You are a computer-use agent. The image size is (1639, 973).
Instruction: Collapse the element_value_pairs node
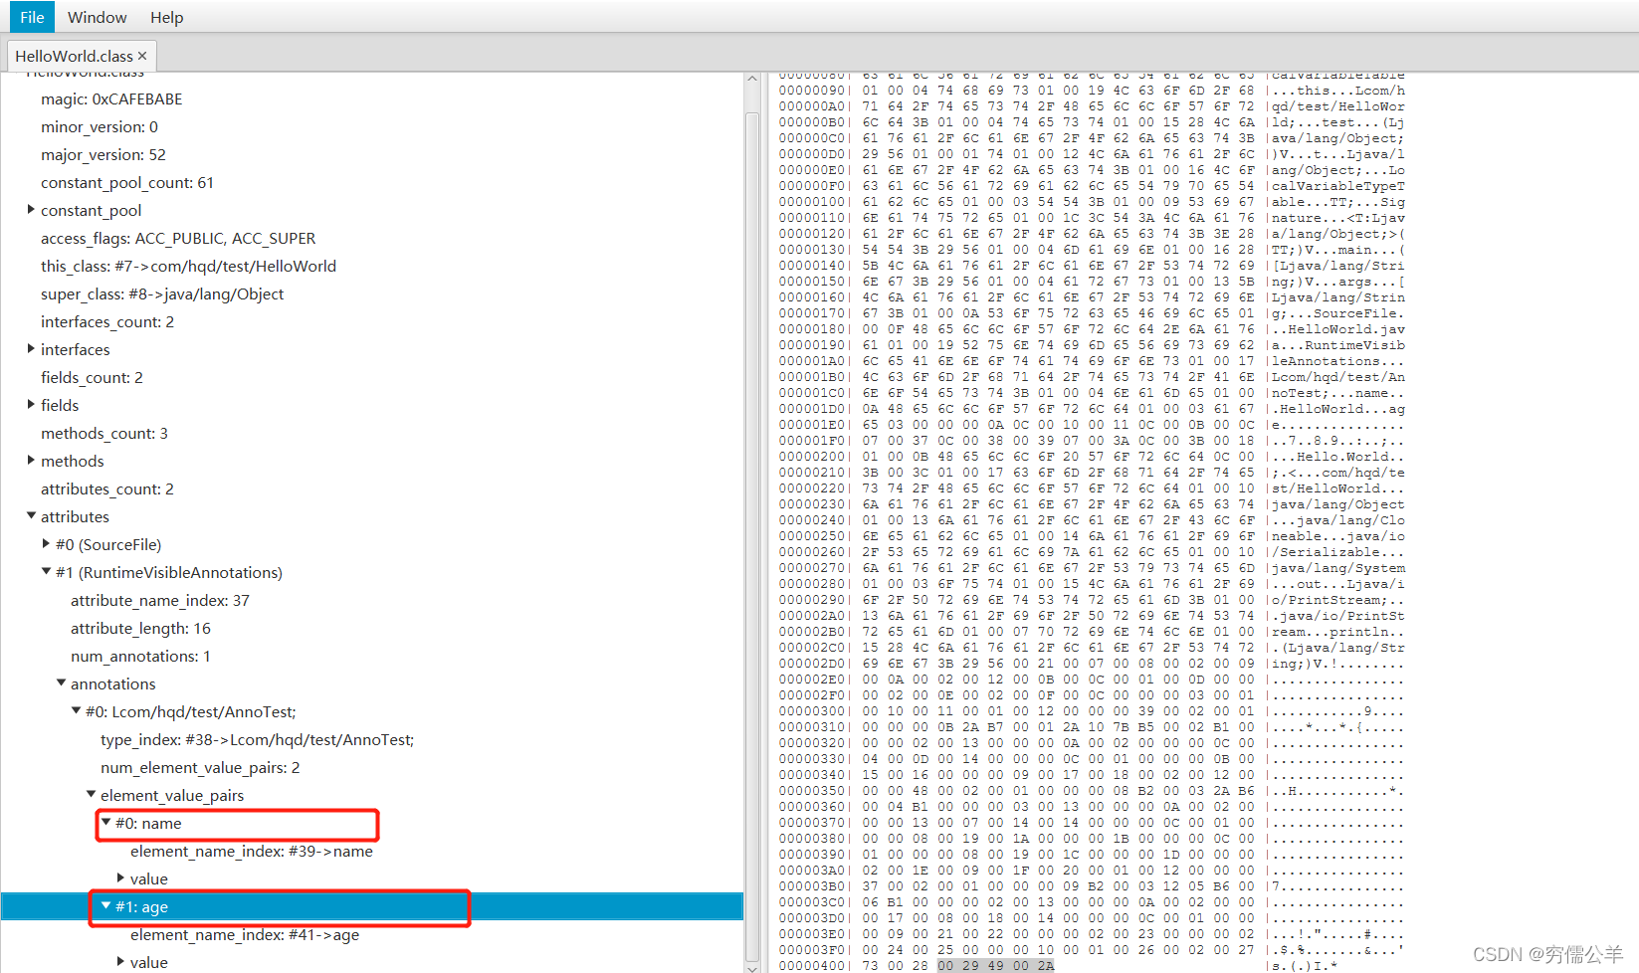click(x=91, y=795)
